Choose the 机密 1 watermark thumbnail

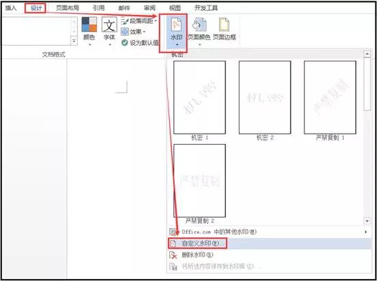click(x=200, y=98)
